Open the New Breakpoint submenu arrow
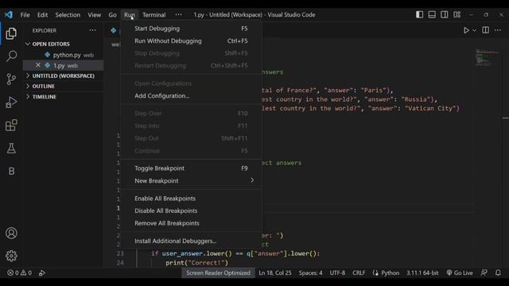 coord(252,180)
